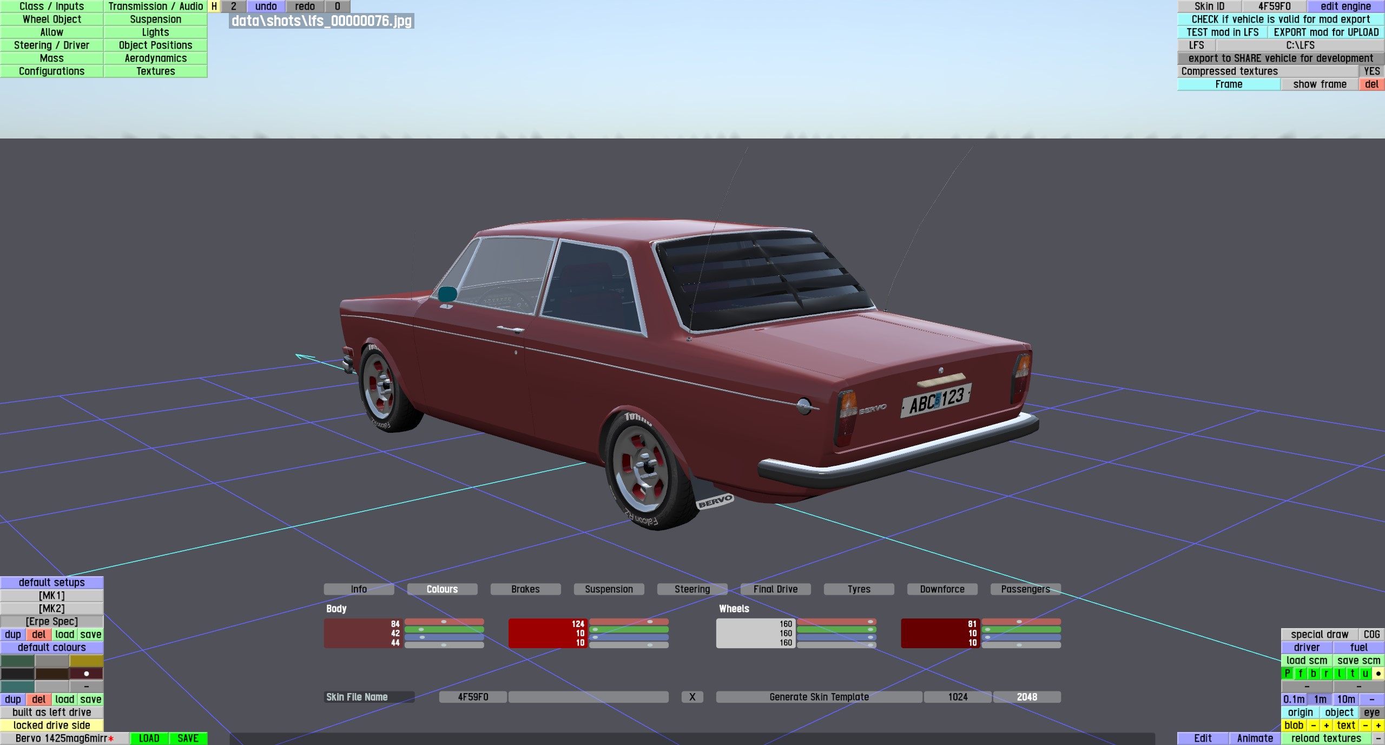This screenshot has height=745, width=1385.
Task: Toggle the locked drive side option
Action: click(52, 726)
